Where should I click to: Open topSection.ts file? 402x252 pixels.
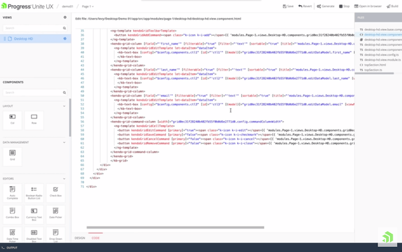[371, 70]
